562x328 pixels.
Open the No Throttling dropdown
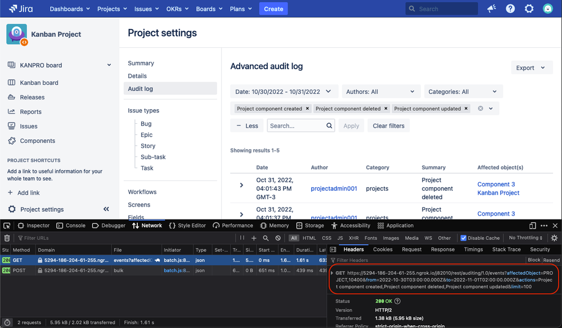(x=525, y=237)
